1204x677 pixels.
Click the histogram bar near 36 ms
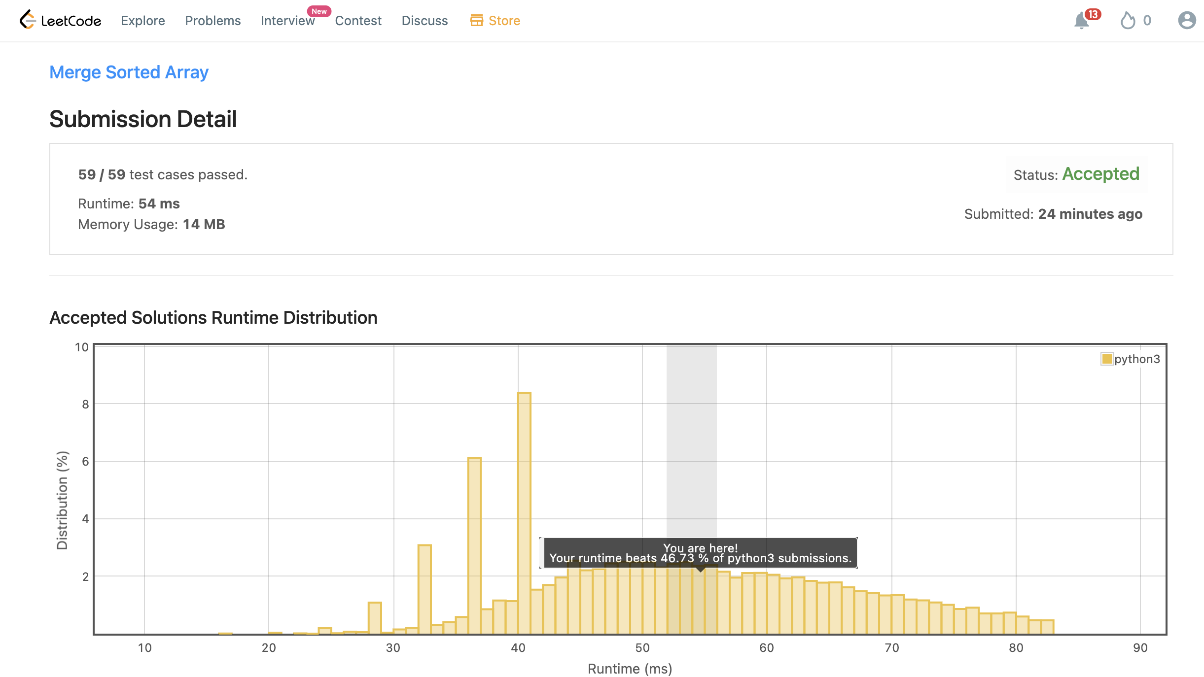474,544
